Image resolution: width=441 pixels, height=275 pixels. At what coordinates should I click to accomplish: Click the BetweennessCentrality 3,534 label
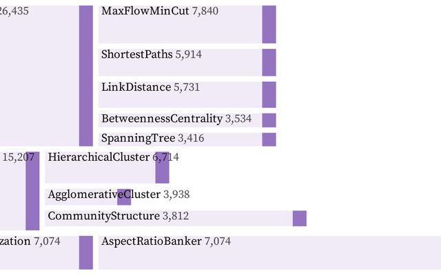pyautogui.click(x=176, y=119)
